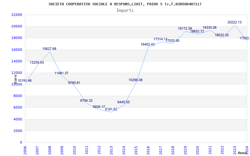Select data label 6704.32
The width and height of the screenshot is (250, 156).
86,100
